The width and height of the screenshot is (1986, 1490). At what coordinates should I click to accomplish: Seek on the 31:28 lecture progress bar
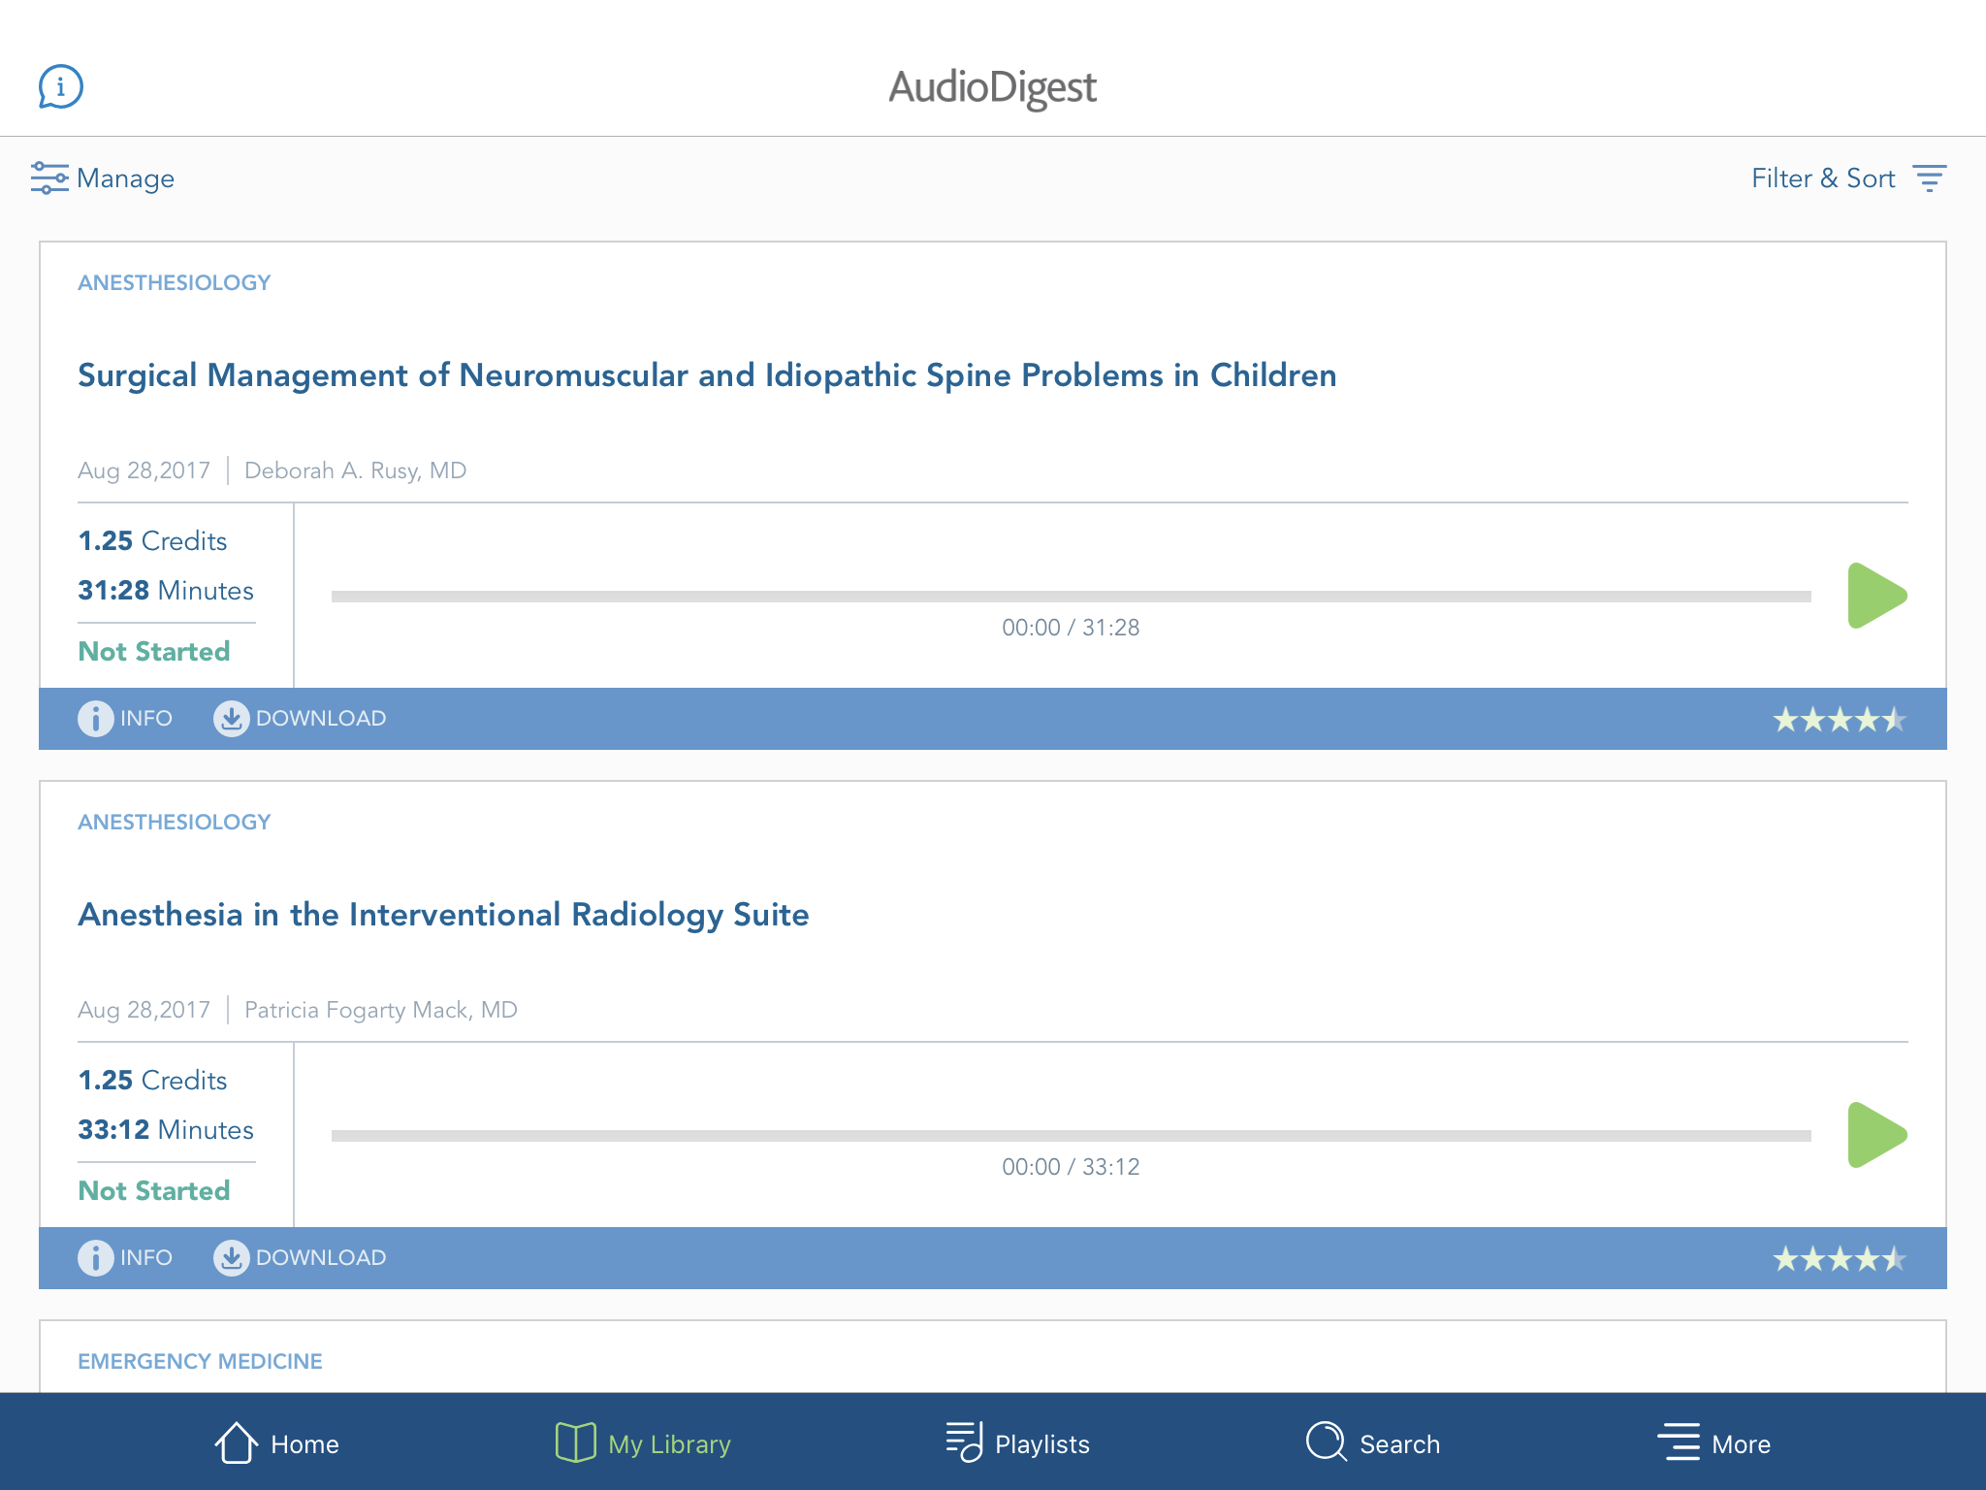point(1071,597)
